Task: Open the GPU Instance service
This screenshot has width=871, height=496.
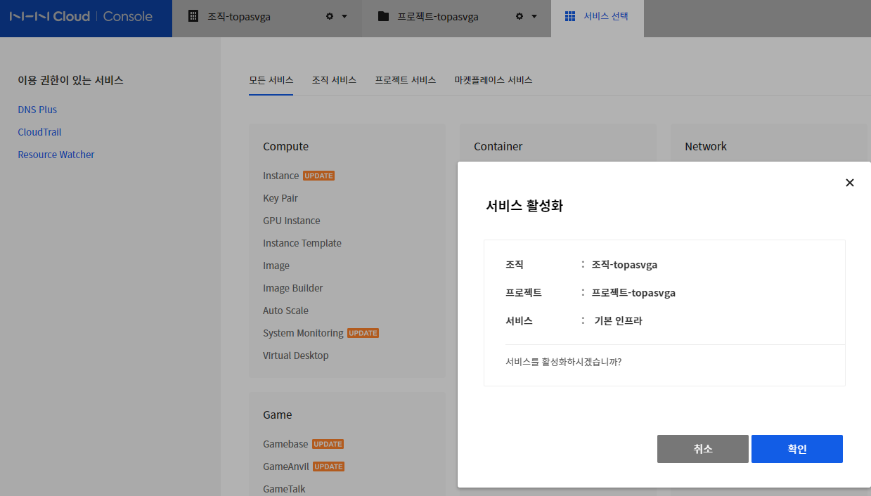Action: coord(292,221)
